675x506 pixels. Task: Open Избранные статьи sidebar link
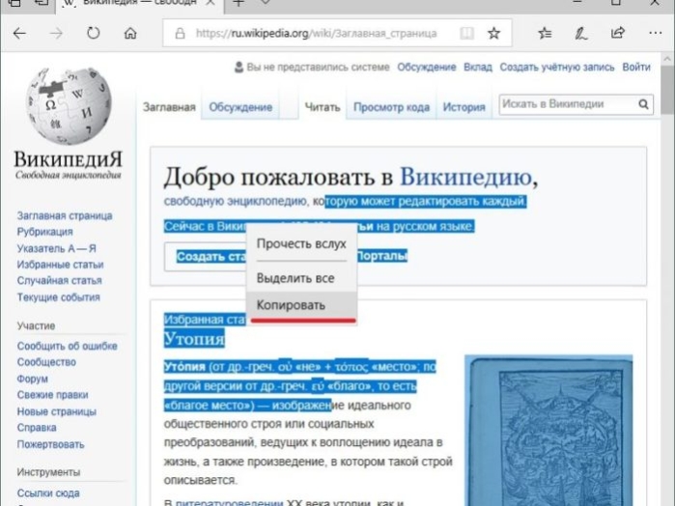coord(60,265)
